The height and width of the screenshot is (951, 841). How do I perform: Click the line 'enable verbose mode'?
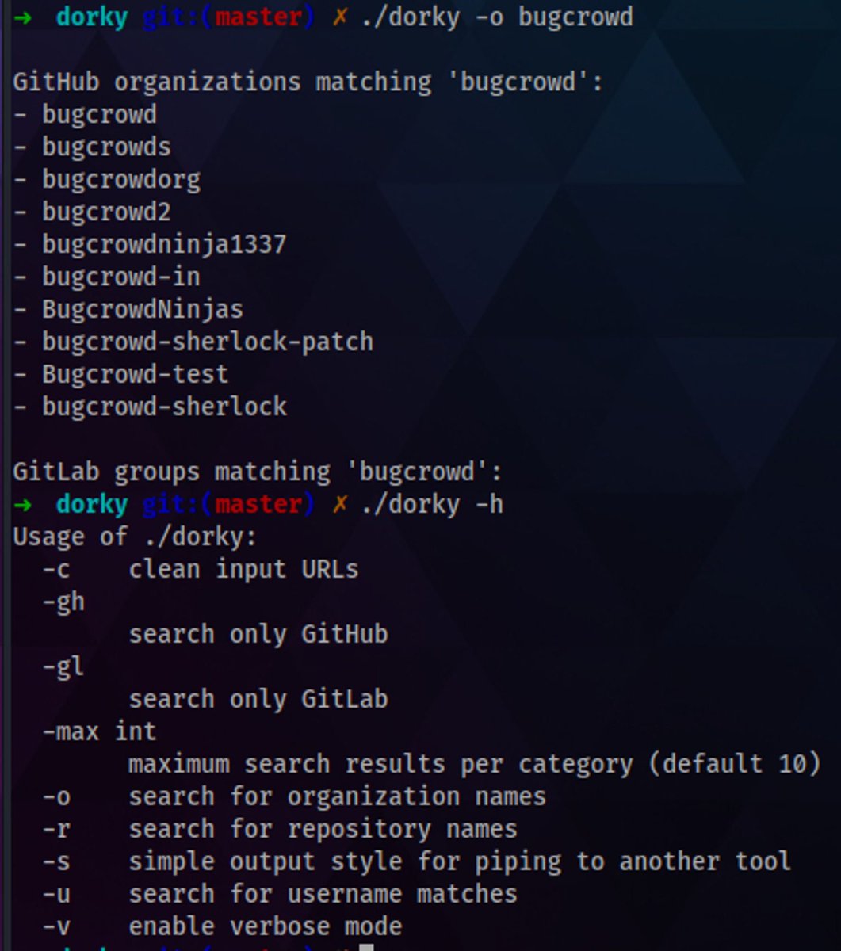coord(266,926)
